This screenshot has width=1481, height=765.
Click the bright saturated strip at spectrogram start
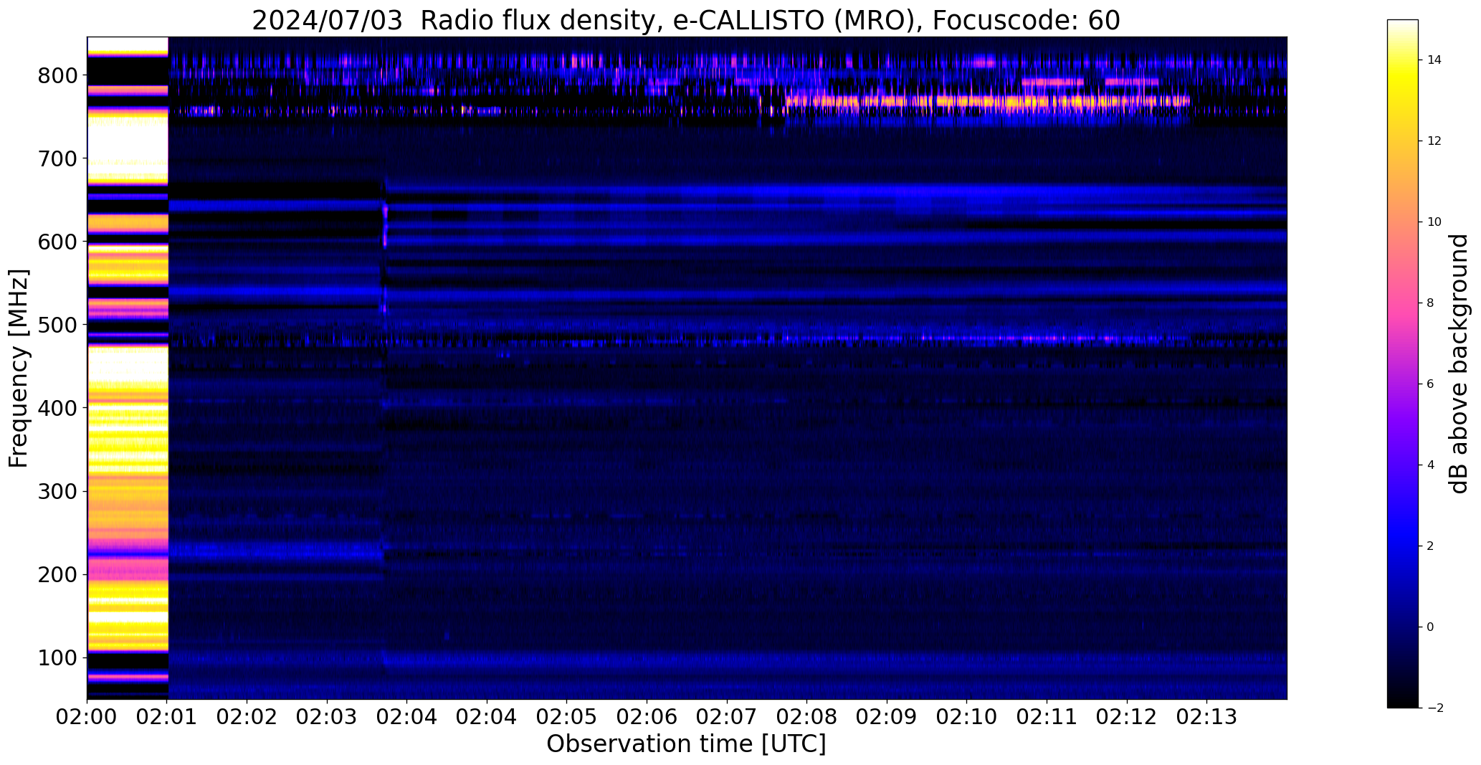128,368
